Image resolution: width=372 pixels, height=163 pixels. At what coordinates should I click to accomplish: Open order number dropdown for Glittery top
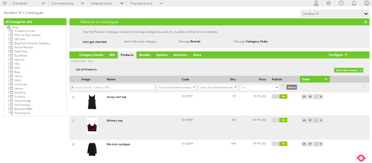[x=318, y=121]
